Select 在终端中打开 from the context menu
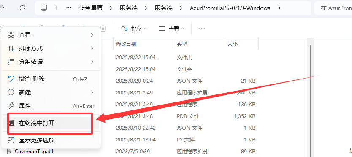This screenshot has width=352, height=157. [x=51, y=123]
